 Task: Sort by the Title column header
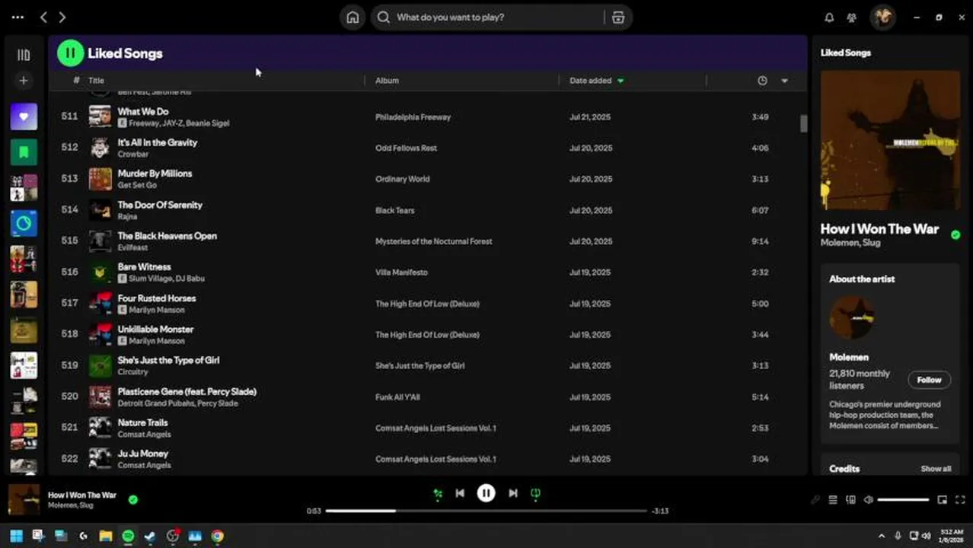(x=96, y=81)
